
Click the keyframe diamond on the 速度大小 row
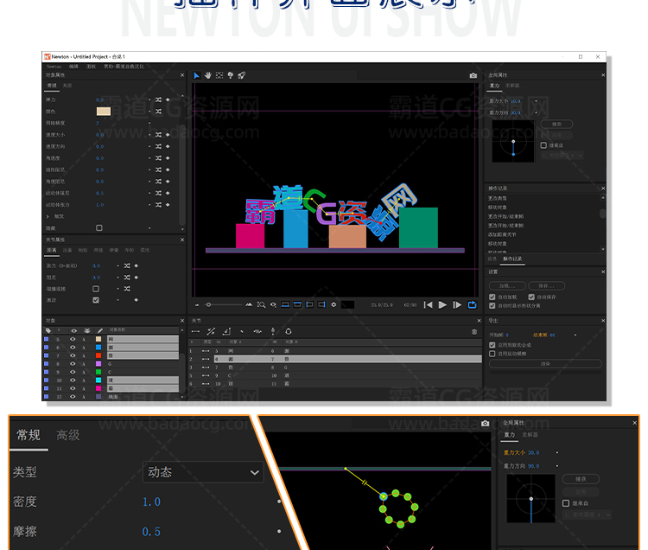click(168, 135)
